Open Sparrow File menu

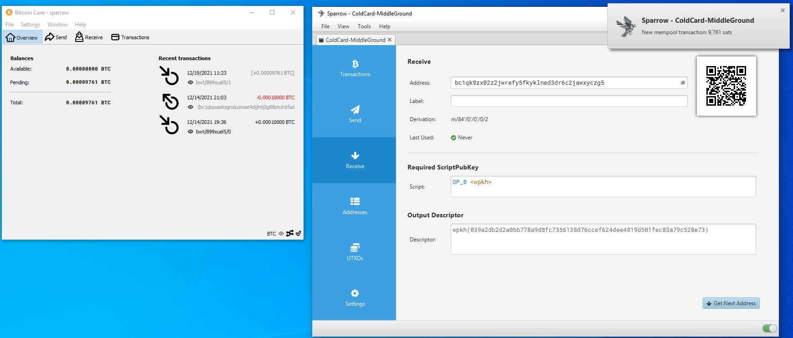[325, 26]
